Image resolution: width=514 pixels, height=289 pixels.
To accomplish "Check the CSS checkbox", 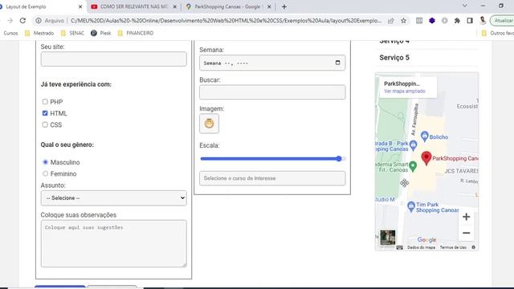I will [45, 124].
